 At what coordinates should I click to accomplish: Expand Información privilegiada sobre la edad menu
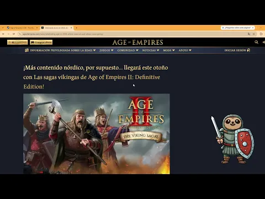[x=63, y=50]
